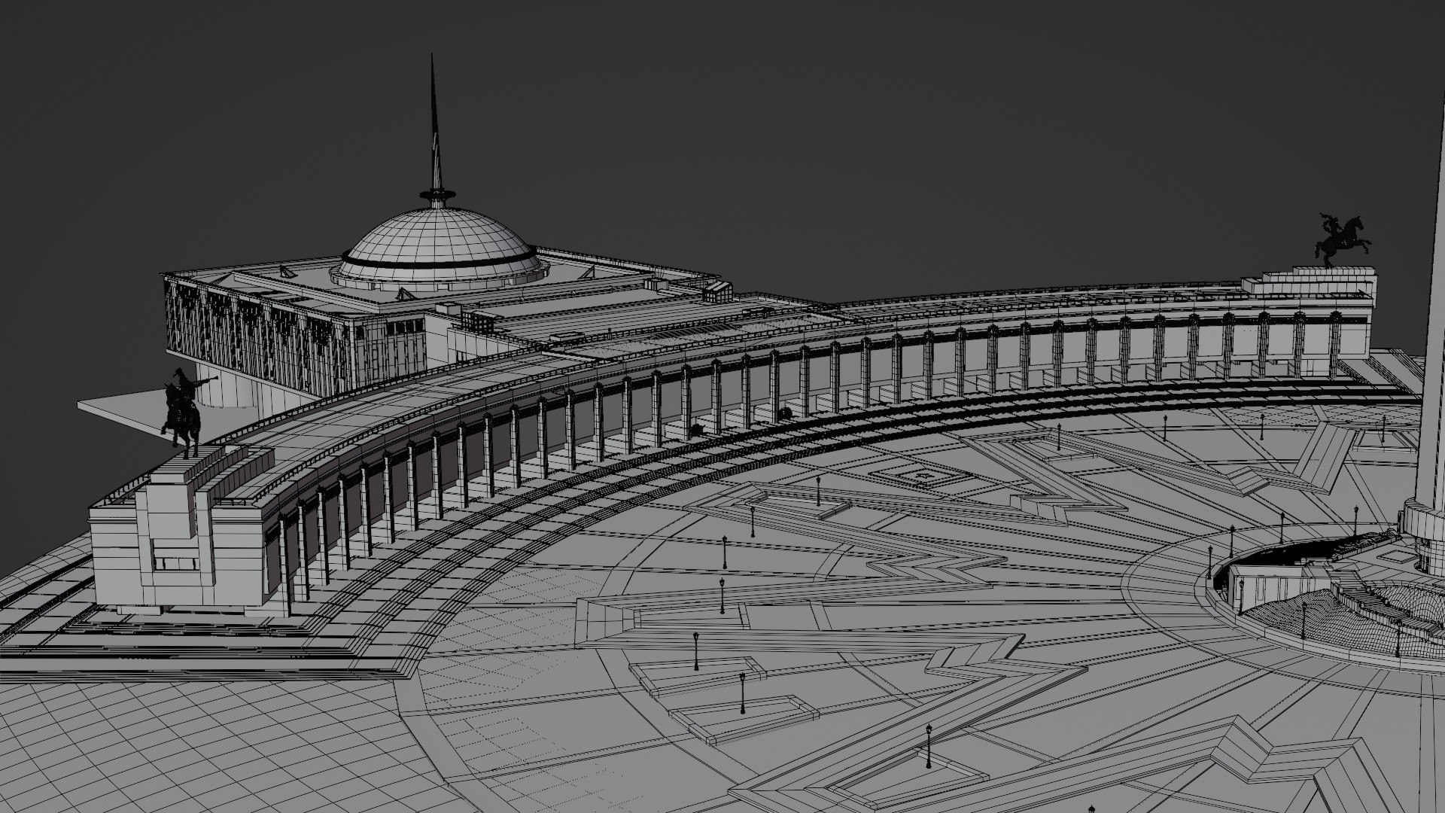Click the equestrian statue on left pedestal
The height and width of the screenshot is (813, 1445).
[182, 413]
